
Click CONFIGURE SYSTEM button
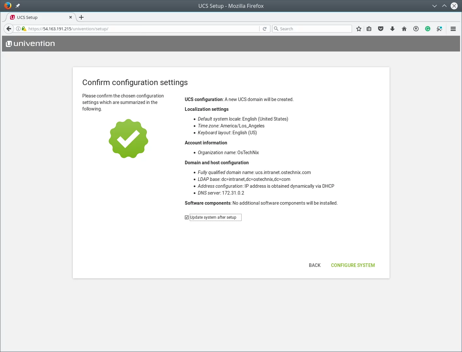(353, 265)
